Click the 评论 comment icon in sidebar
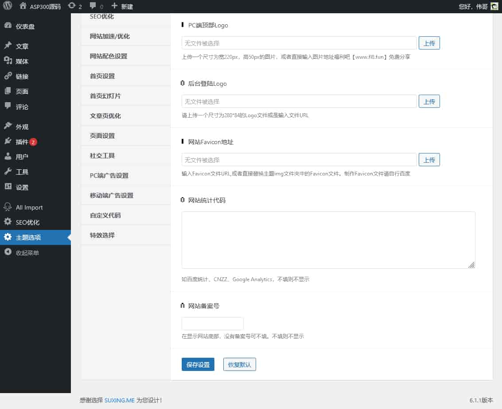Image resolution: width=502 pixels, height=409 pixels. tap(8, 106)
